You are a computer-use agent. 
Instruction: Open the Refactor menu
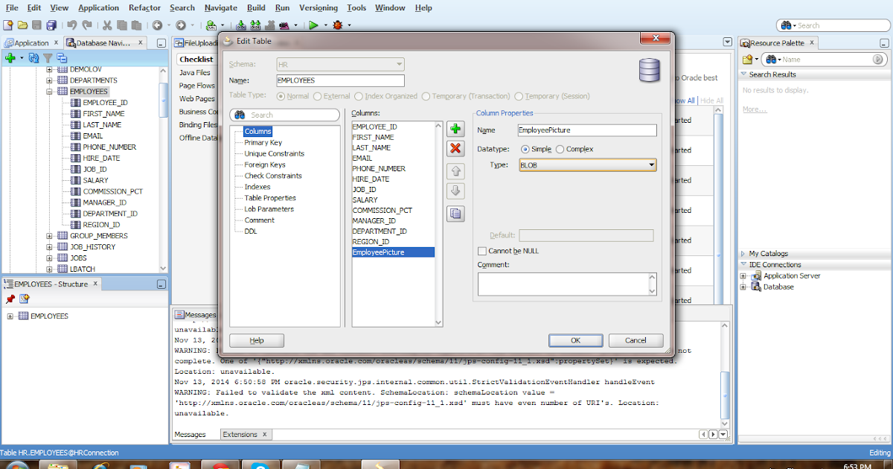tap(144, 7)
